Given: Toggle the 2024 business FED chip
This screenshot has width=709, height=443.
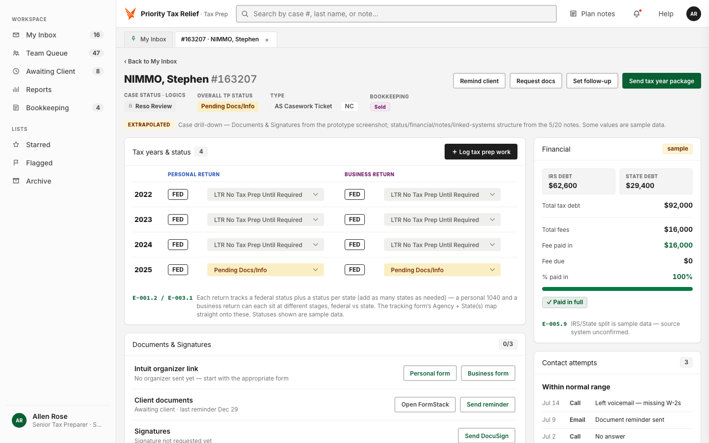Looking at the screenshot, I should coord(354,245).
